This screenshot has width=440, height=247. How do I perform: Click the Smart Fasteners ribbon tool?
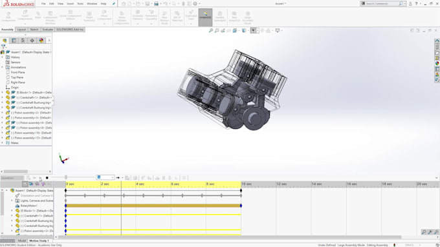[89, 17]
